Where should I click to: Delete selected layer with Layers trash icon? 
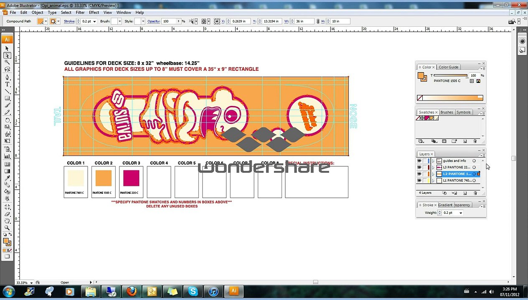(x=475, y=193)
